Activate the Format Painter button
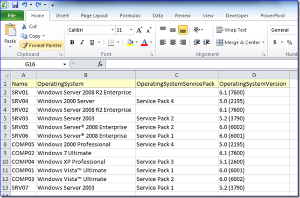The width and height of the screenshot is (300, 198). point(42,46)
